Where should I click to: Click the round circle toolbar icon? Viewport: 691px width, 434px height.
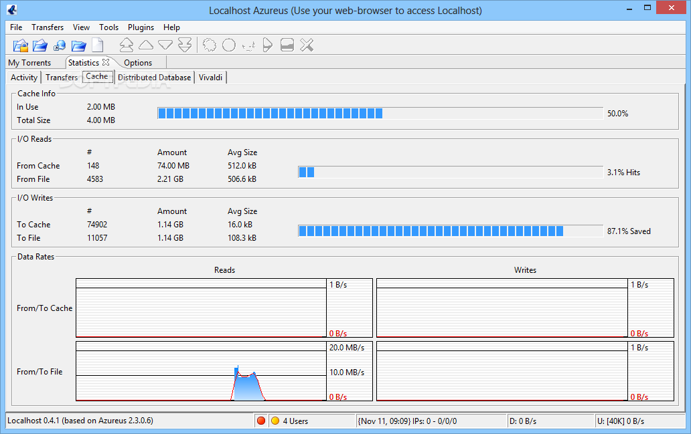(229, 45)
